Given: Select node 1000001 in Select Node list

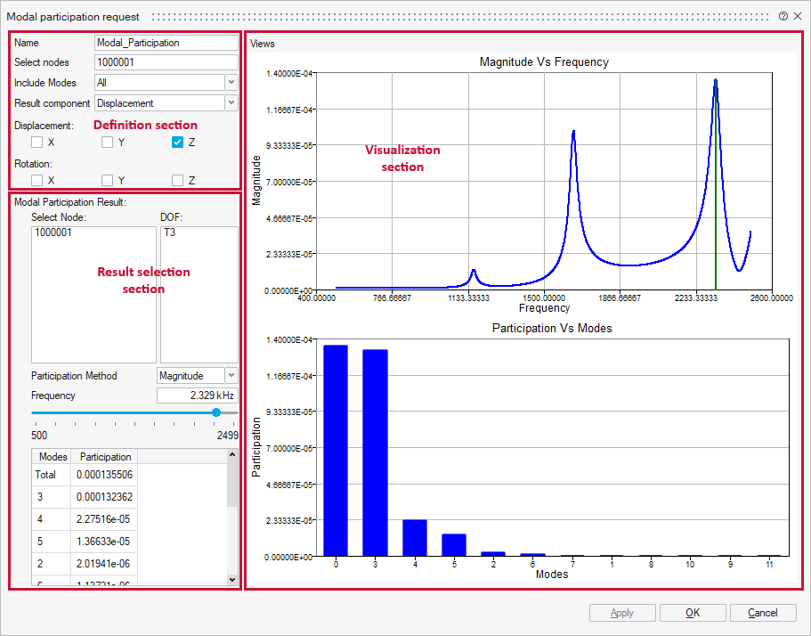Looking at the screenshot, I should click(53, 232).
